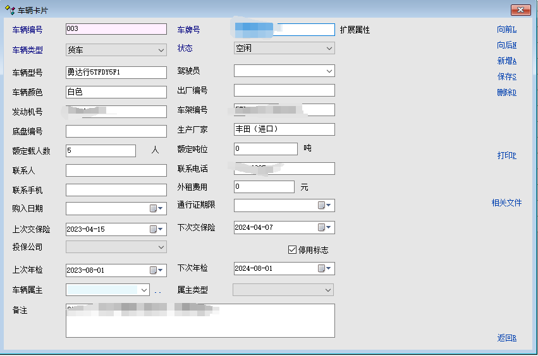Open calendar picker for 上次交保险
This screenshot has width=538, height=356.
[x=156, y=229]
